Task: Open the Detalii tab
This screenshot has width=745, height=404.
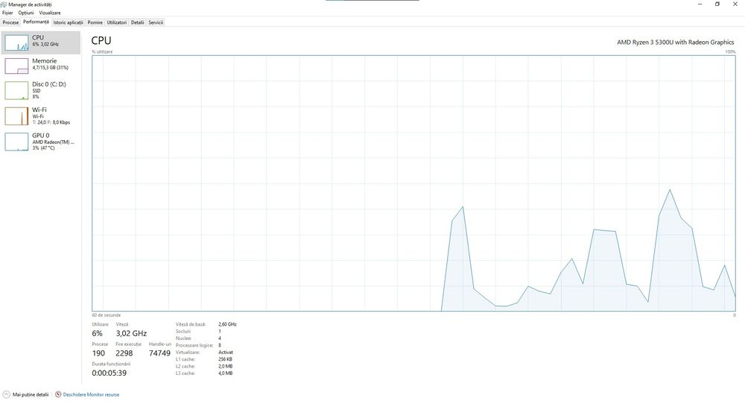Action: (x=137, y=22)
